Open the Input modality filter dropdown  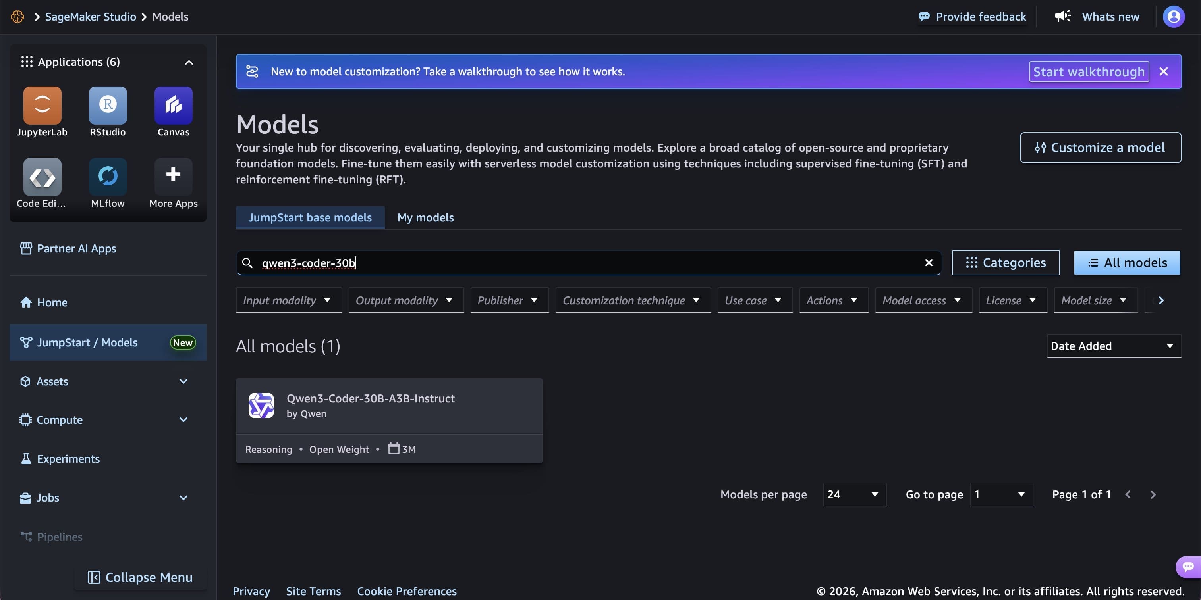[289, 300]
